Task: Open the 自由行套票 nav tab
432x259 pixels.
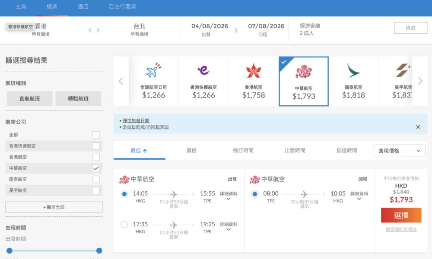Action: tap(122, 6)
